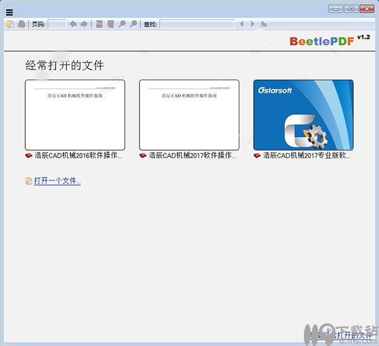Minimize the BeetlePDF window
This screenshot has height=346, width=379.
point(336,9)
